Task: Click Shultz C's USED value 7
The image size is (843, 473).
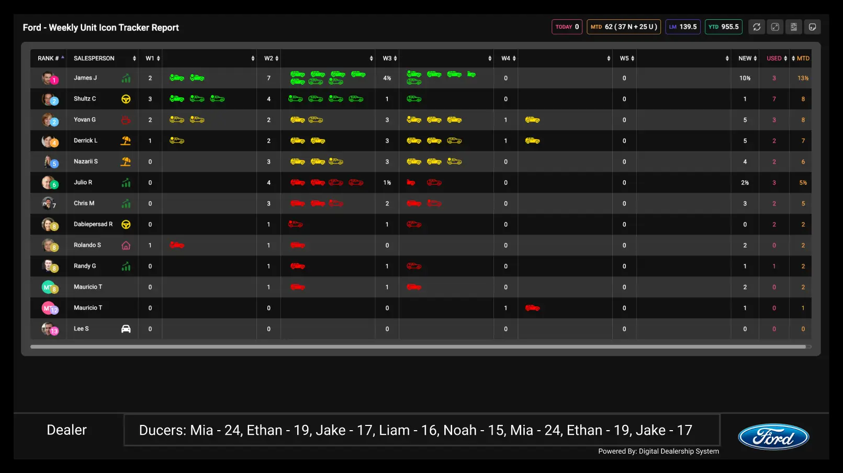Action: (x=774, y=99)
